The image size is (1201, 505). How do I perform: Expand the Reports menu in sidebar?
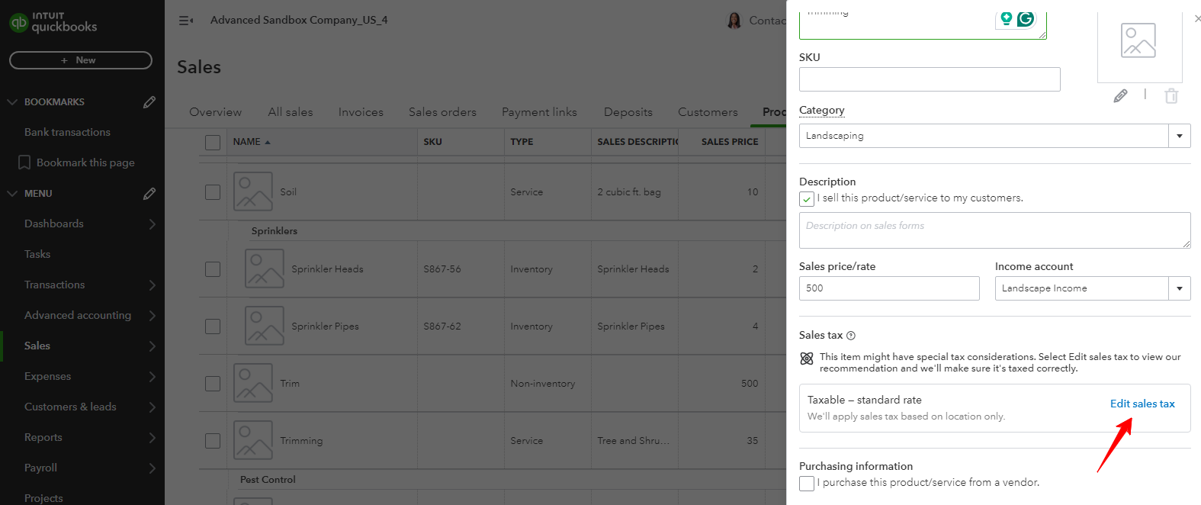pos(152,437)
